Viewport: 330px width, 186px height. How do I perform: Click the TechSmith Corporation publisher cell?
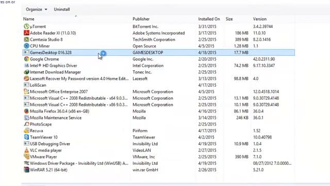[154, 40]
